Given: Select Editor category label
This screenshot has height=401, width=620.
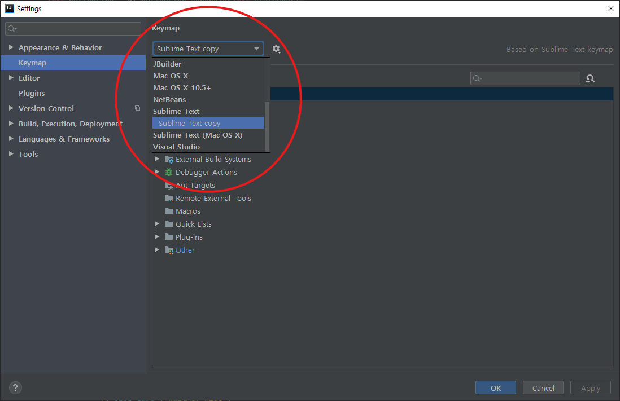Looking at the screenshot, I should pyautogui.click(x=29, y=78).
